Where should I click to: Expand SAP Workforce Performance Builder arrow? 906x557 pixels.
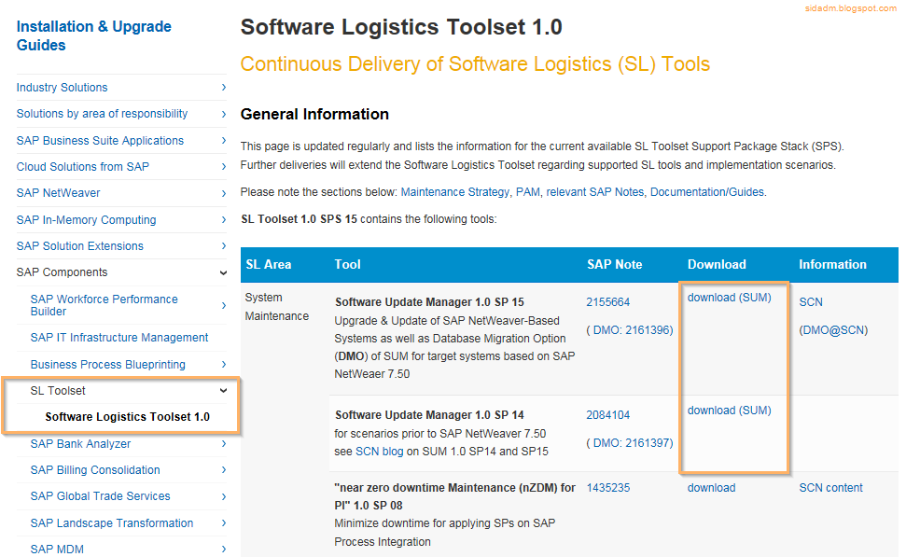tap(224, 305)
